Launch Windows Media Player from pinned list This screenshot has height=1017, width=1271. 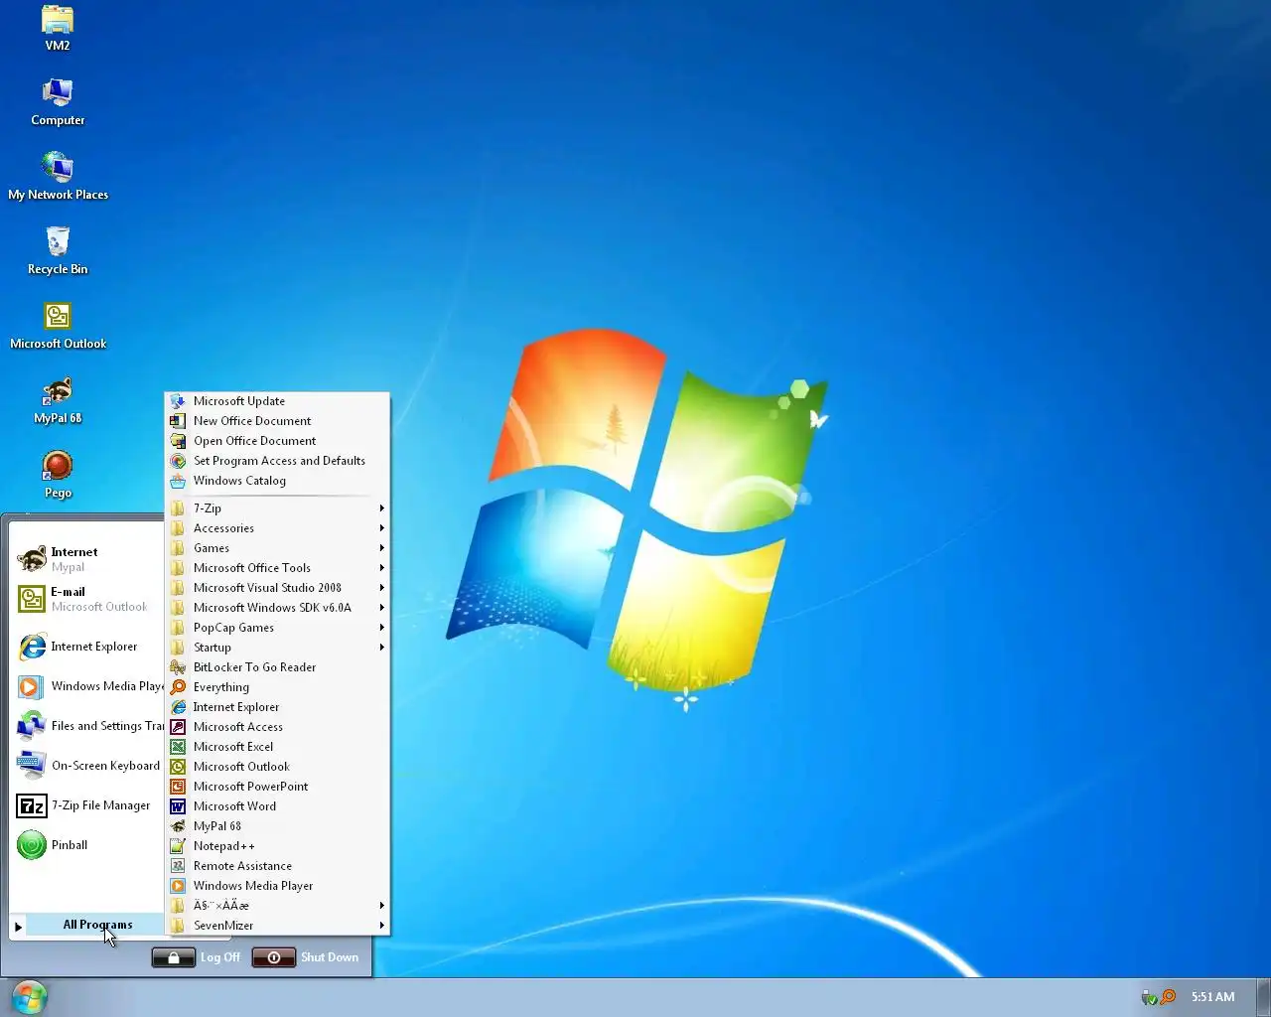pyautogui.click(x=86, y=686)
